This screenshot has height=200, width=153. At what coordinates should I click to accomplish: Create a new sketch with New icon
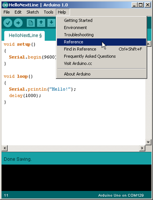coord(31,23)
